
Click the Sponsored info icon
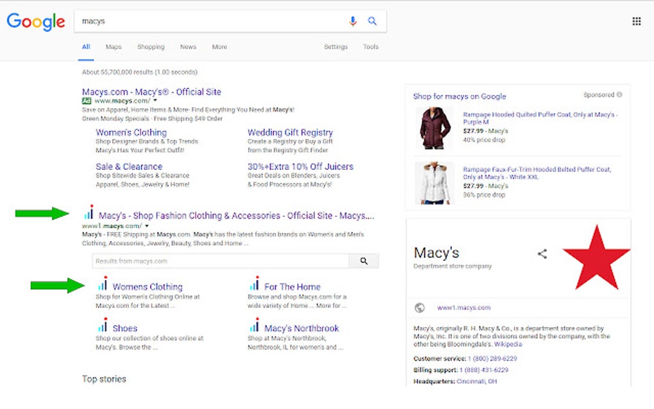pyautogui.click(x=619, y=95)
